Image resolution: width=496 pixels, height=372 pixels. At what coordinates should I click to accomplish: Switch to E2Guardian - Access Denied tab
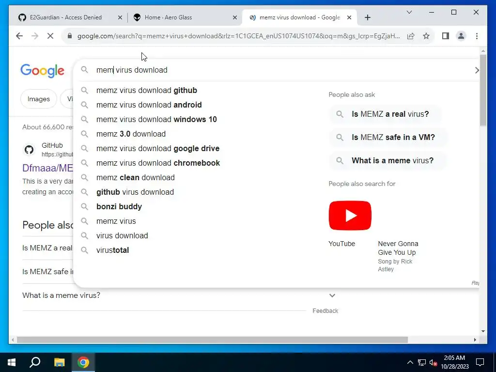66,17
